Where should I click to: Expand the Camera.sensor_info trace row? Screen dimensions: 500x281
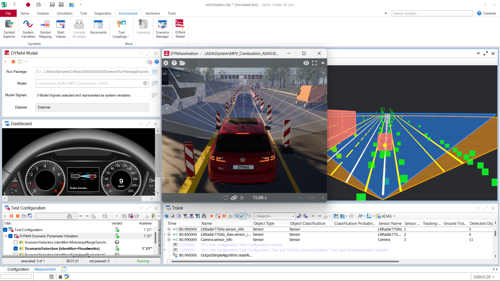point(169,240)
